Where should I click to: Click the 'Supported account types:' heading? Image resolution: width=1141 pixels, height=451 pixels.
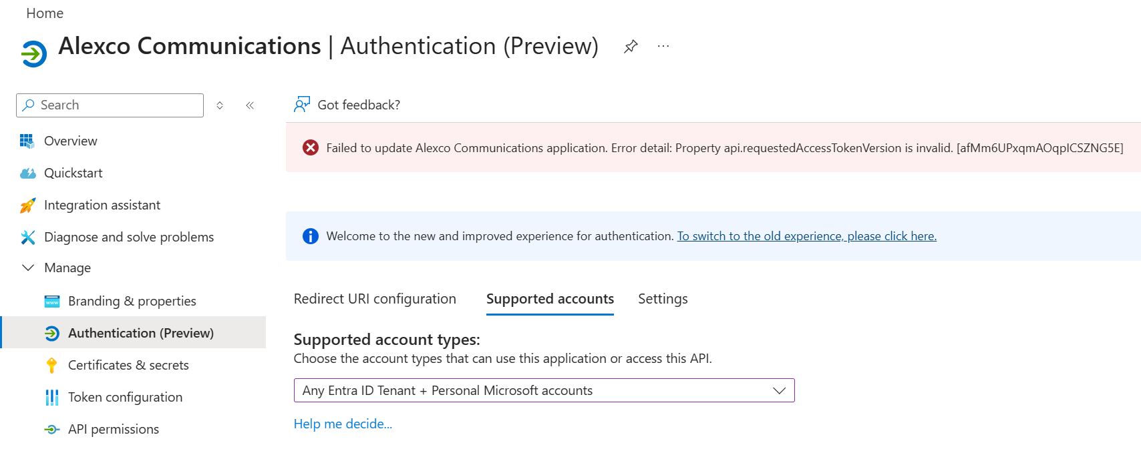coord(387,340)
